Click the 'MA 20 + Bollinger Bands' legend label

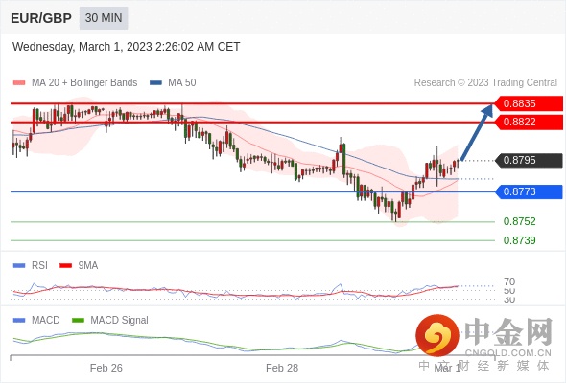pyautogui.click(x=84, y=82)
